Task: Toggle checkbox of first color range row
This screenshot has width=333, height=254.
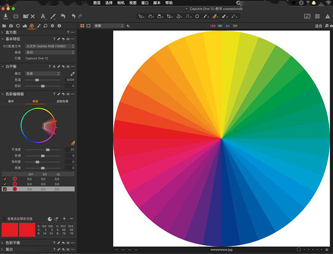Action: coord(5,179)
